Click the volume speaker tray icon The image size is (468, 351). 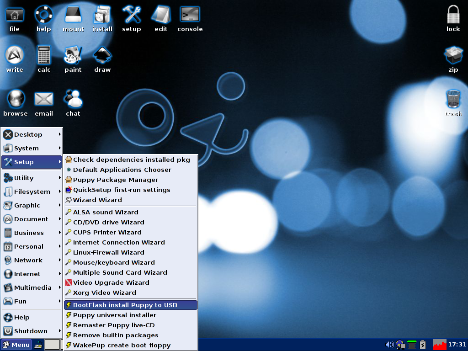tap(389, 345)
